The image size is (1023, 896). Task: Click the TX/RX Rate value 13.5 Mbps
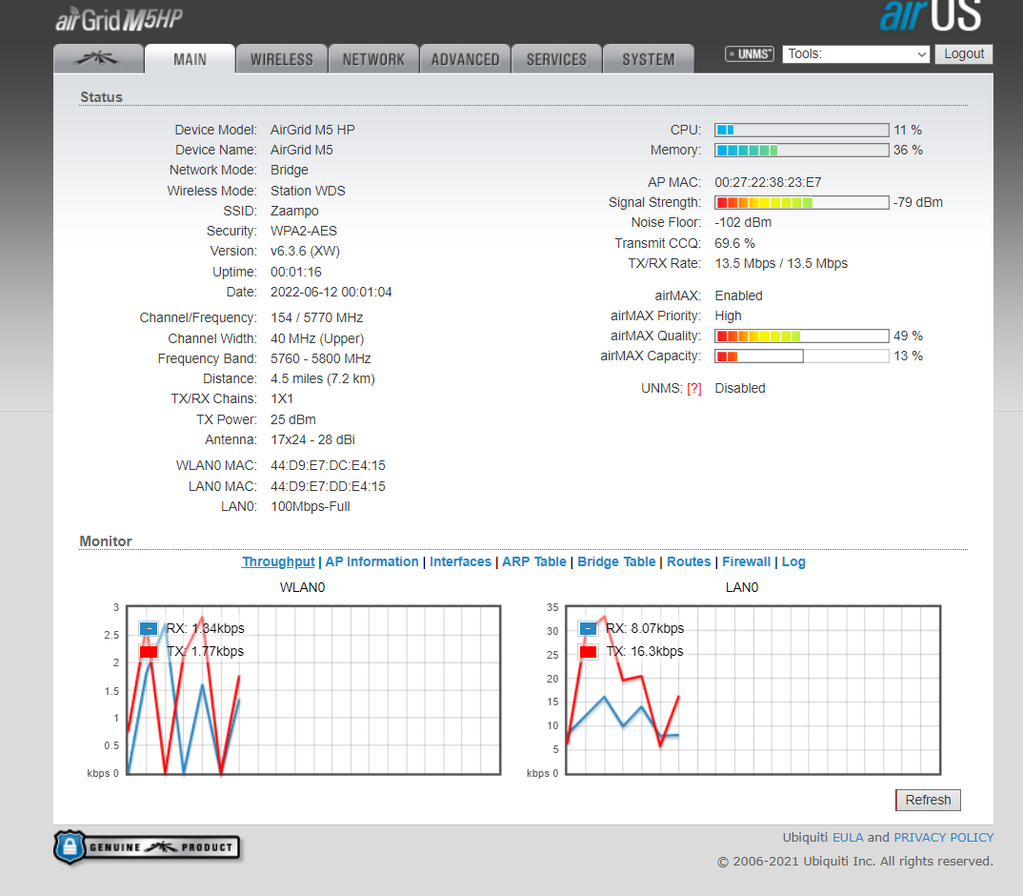[x=782, y=263]
